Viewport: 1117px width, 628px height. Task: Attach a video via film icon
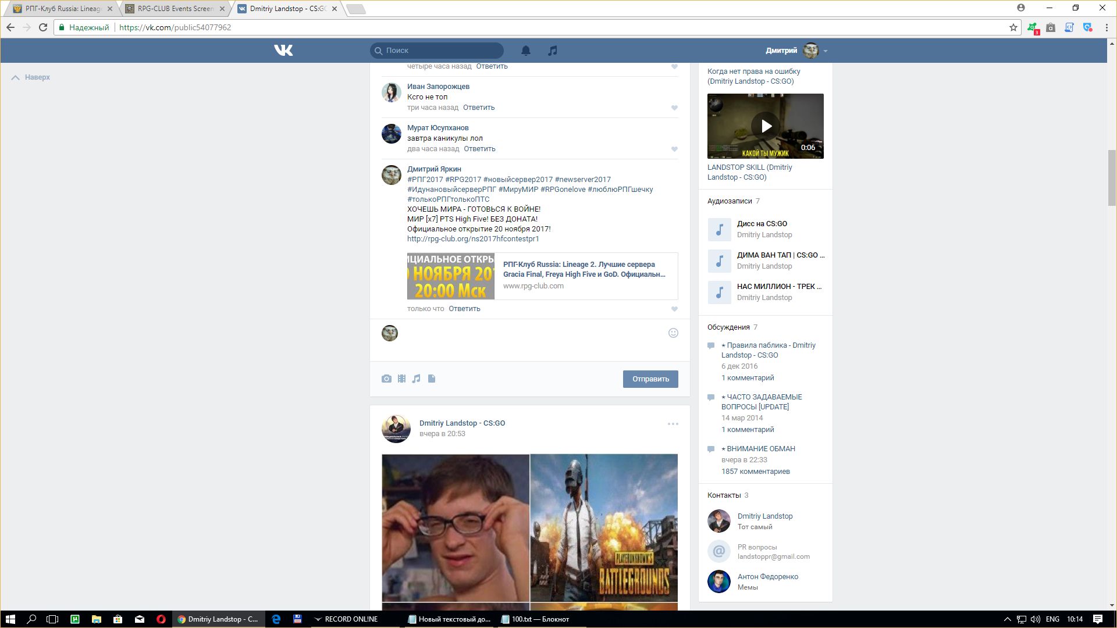click(401, 379)
